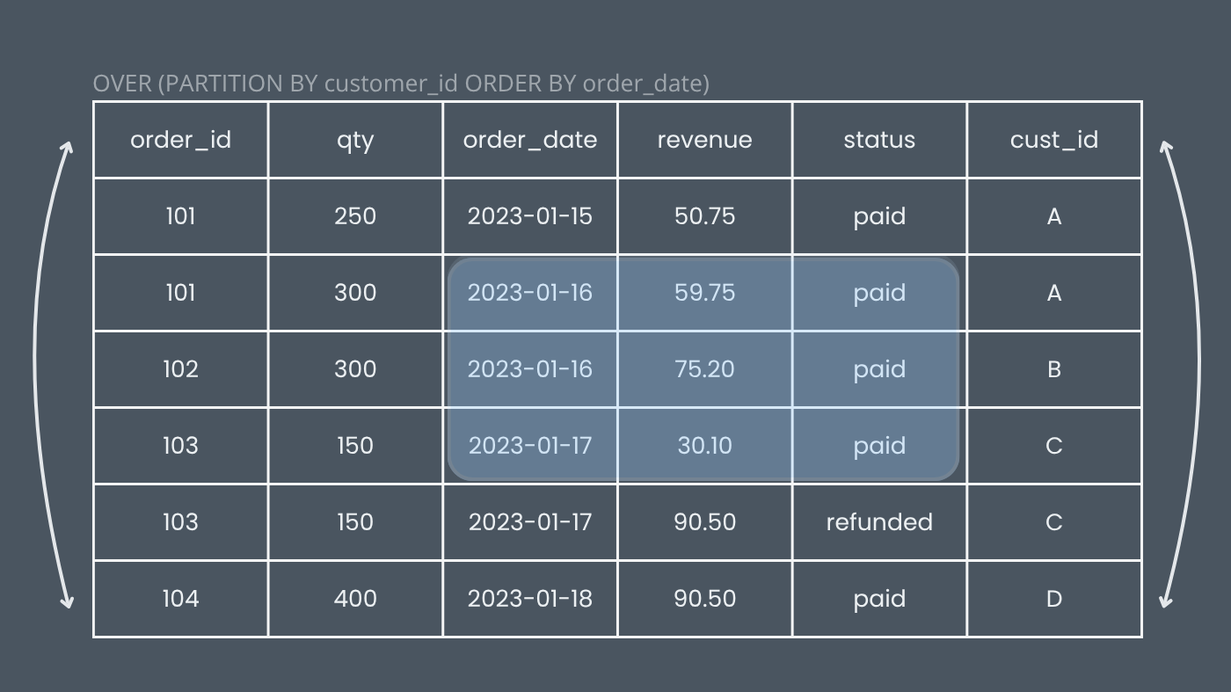Click the cust_id cell with B
Image resolution: width=1231 pixels, height=692 pixels.
(x=1054, y=369)
